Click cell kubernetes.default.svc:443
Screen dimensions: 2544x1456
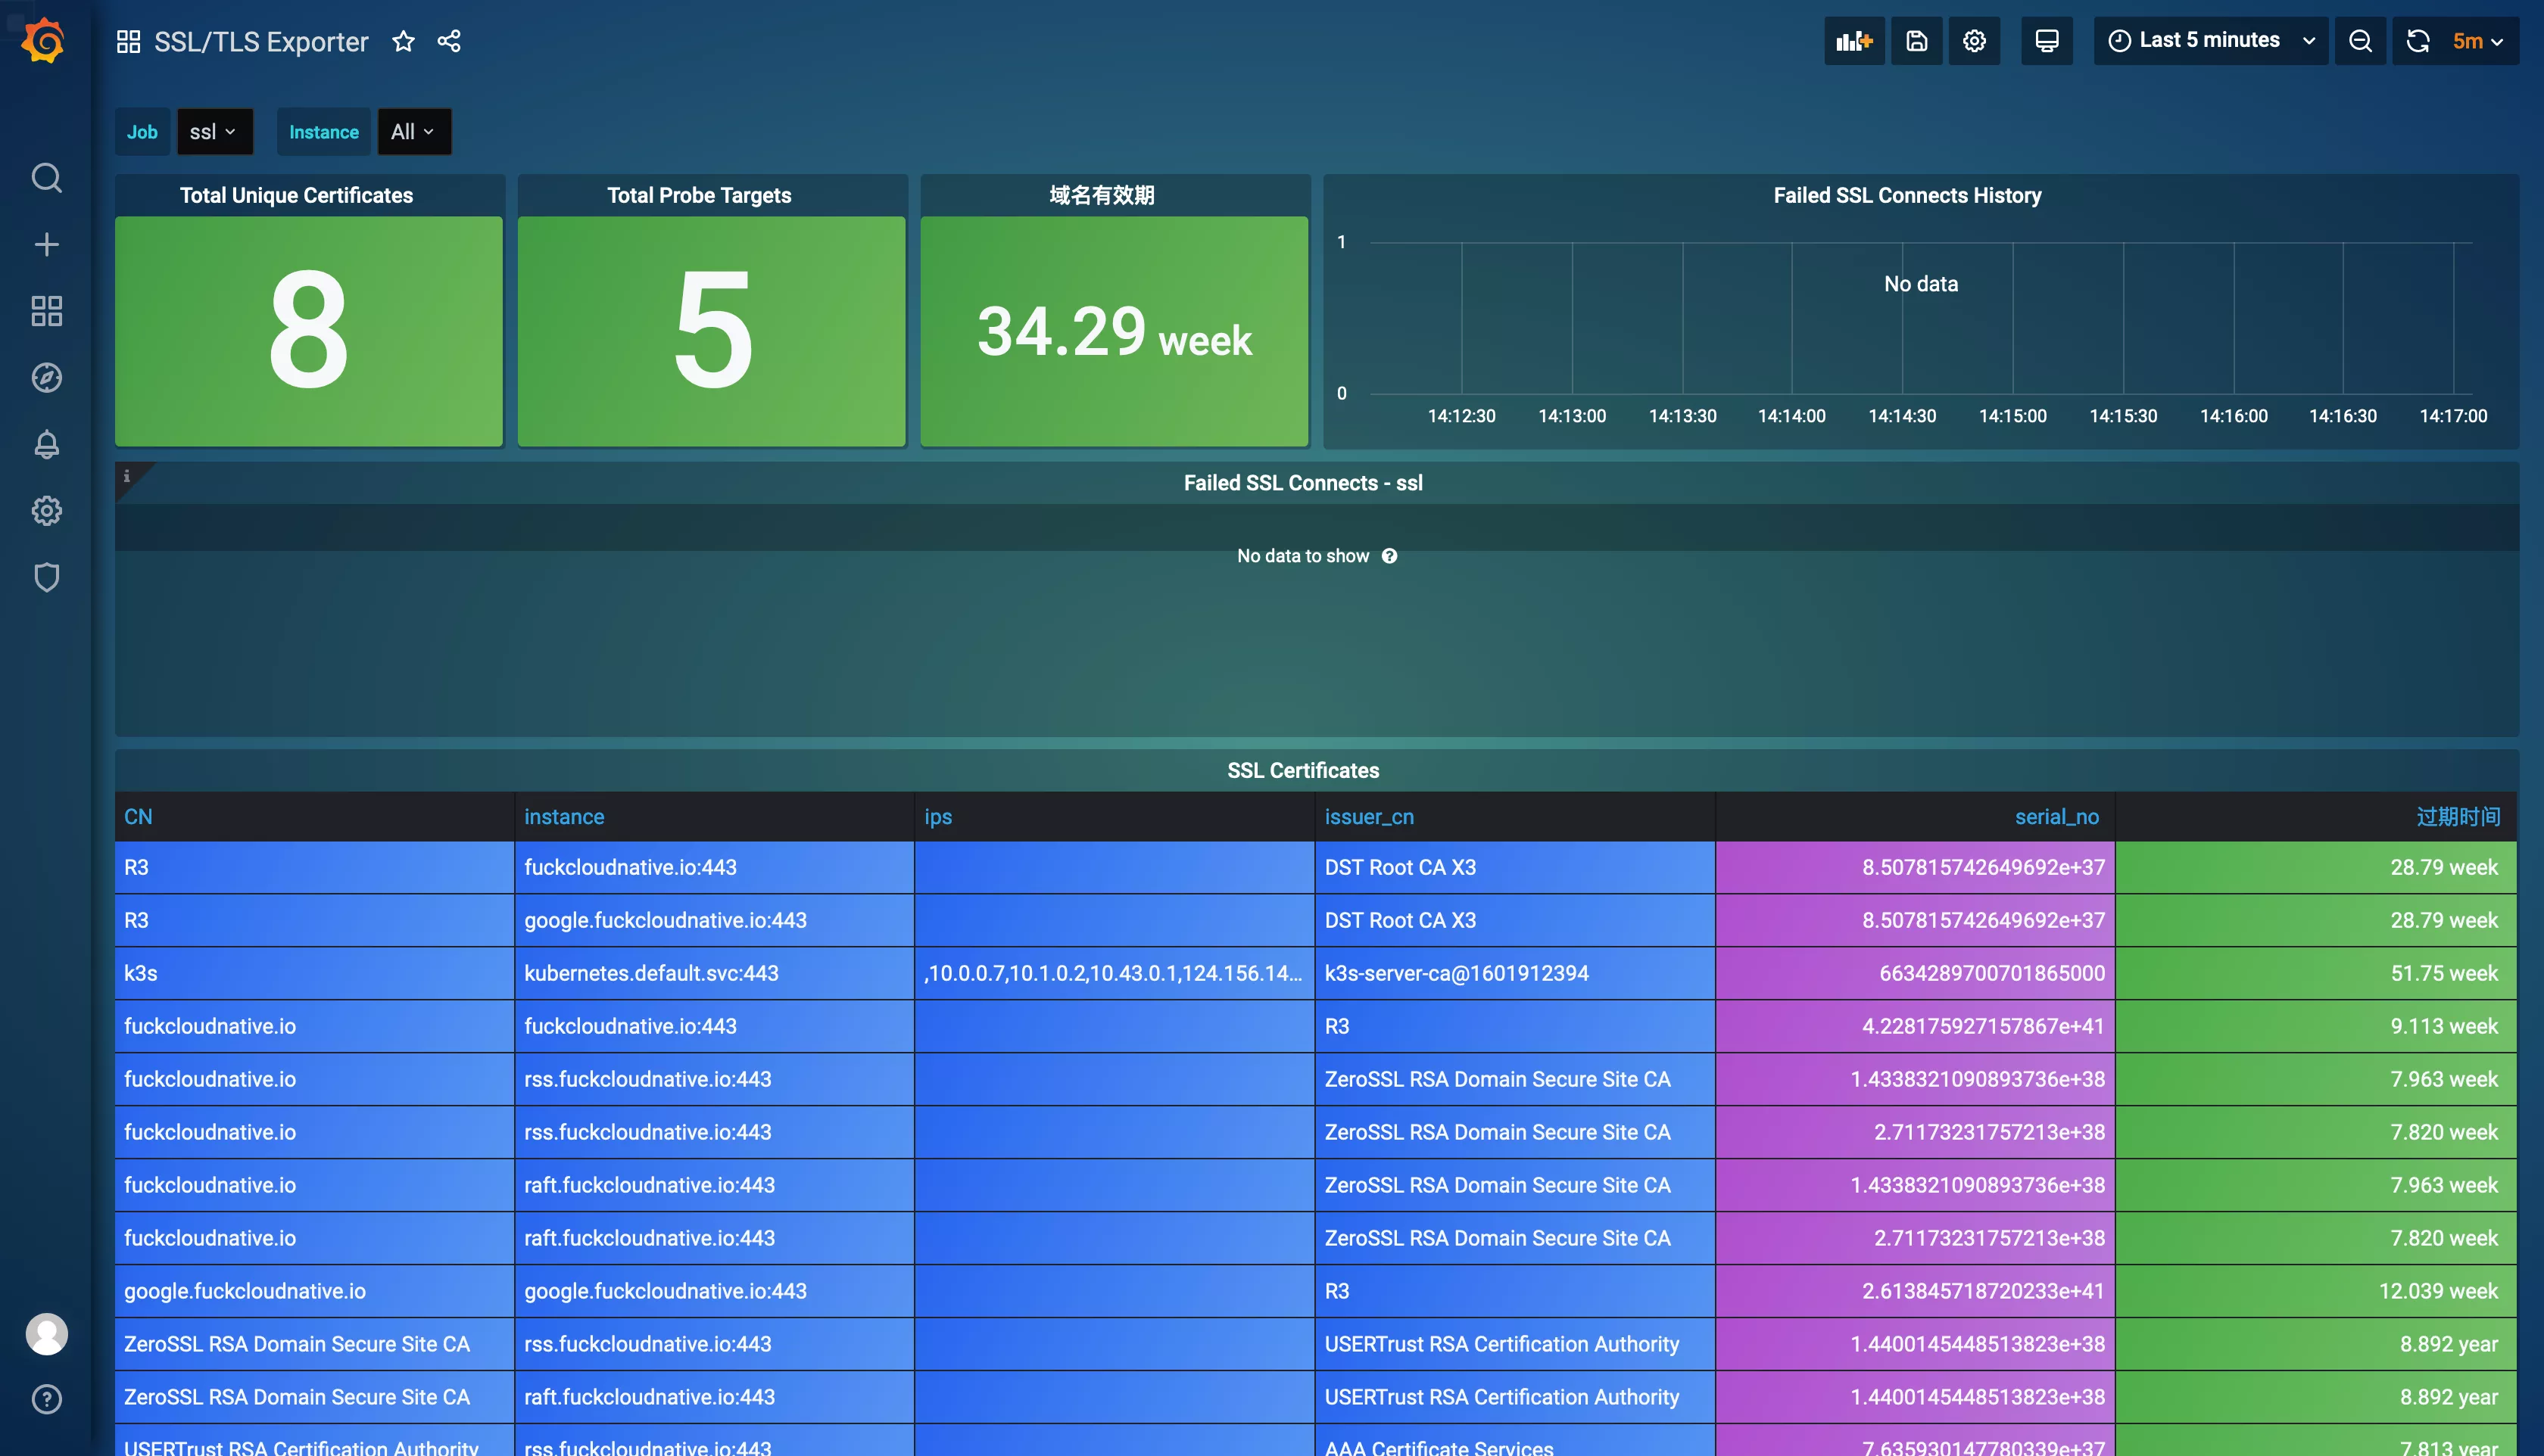(x=714, y=973)
